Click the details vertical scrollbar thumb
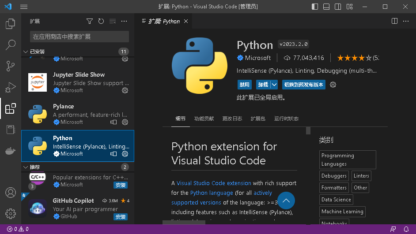This screenshot has height=234, width=416. pyautogui.click(x=308, y=131)
